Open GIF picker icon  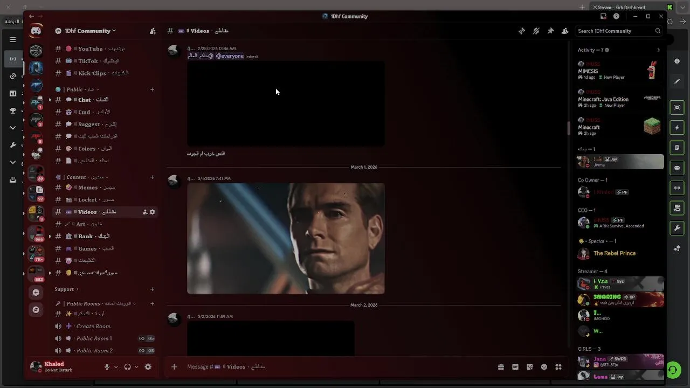515,367
